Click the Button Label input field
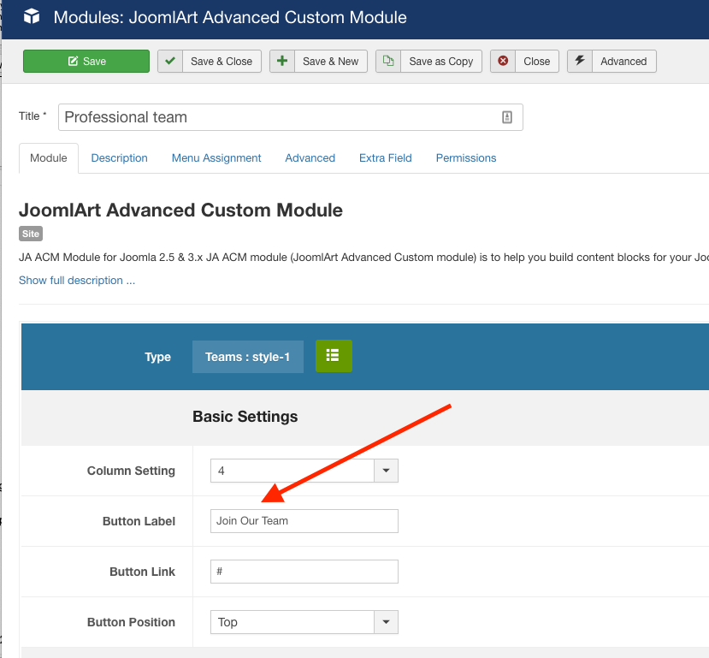 coord(304,521)
